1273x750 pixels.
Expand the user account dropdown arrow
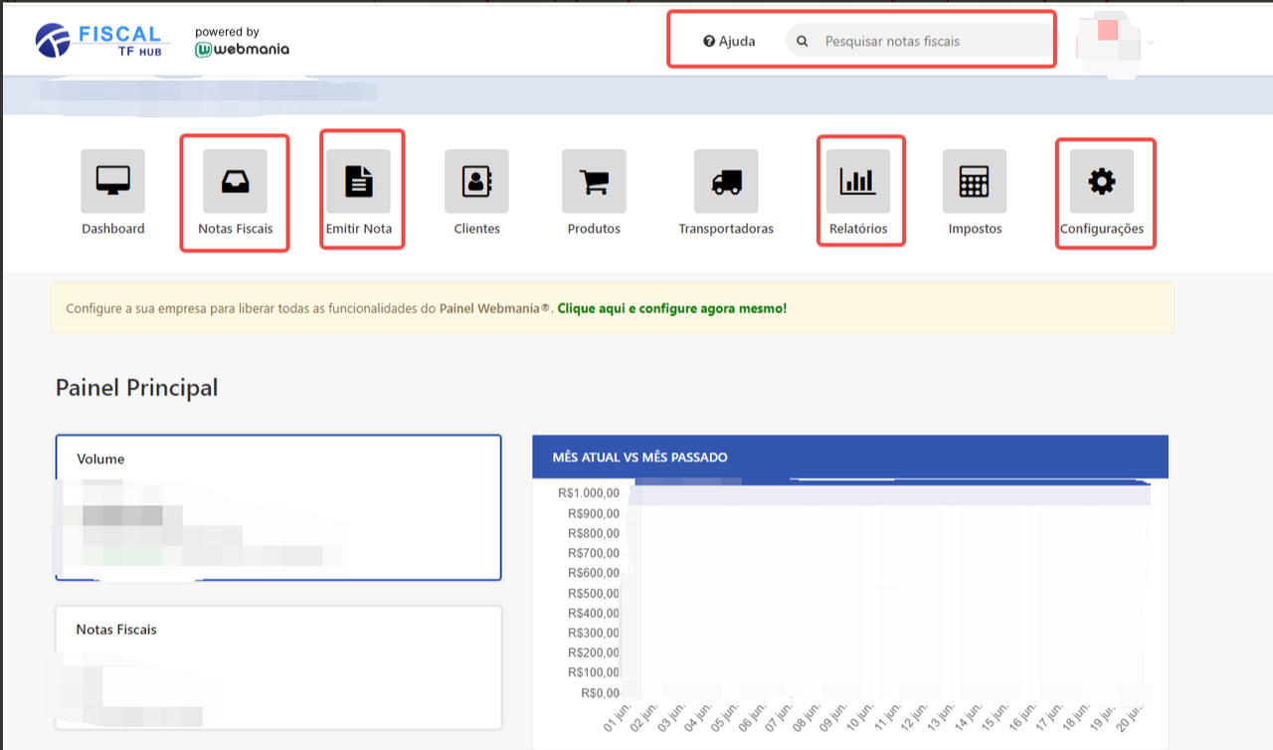click(1151, 43)
